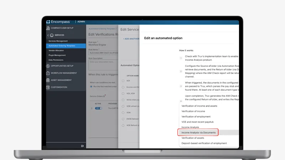
Task: Click into the Rule Description textarea
Action: click(x=103, y=65)
